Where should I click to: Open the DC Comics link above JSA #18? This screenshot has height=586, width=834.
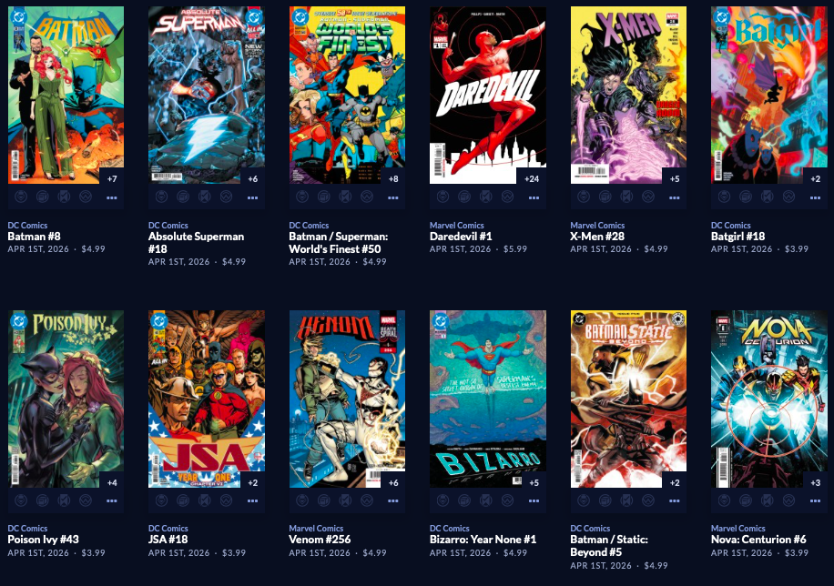[x=168, y=529]
